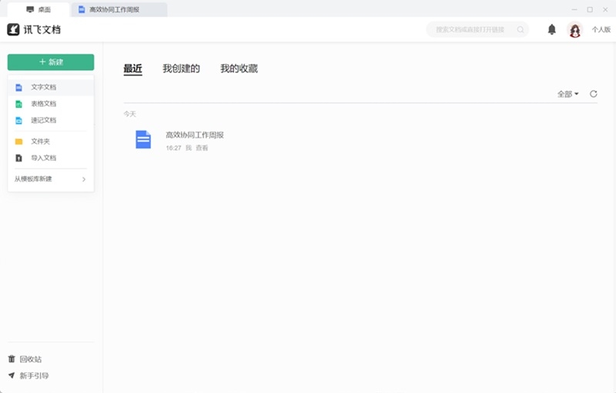Click the 查看 text under the document
This screenshot has width=616, height=393.
tap(202, 148)
